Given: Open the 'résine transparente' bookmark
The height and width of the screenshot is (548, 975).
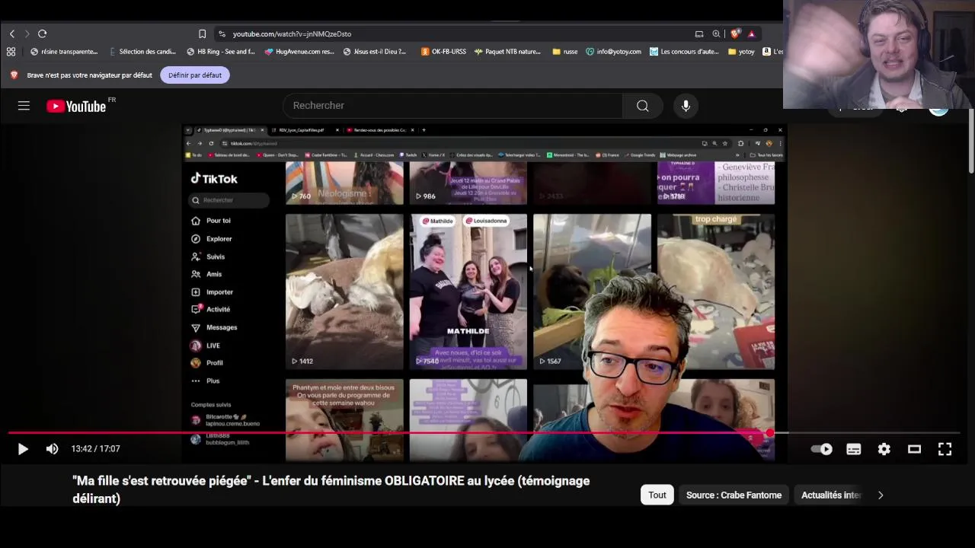Looking at the screenshot, I should tap(64, 52).
